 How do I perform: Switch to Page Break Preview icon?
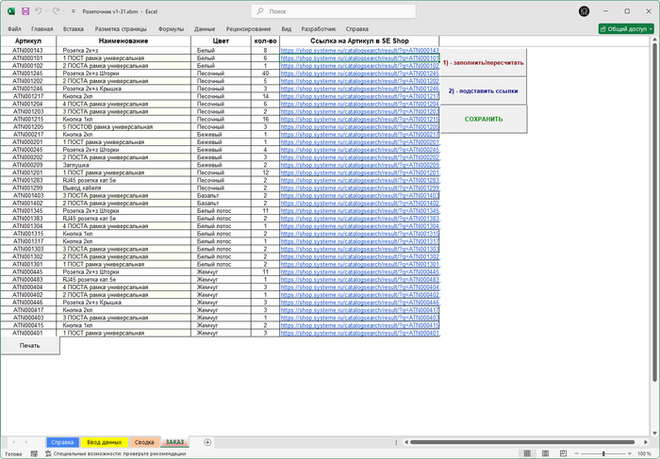[562, 453]
